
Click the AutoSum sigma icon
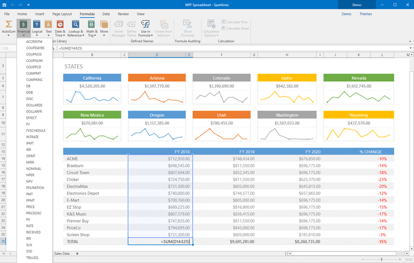(8, 25)
